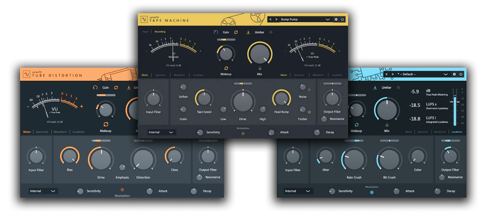Click the Limiter download-arrow icon in Tape Machine

(x=248, y=32)
